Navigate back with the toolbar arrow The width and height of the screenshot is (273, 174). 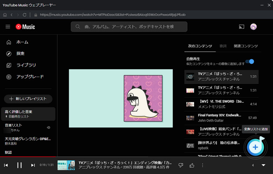pyautogui.click(x=11, y=15)
